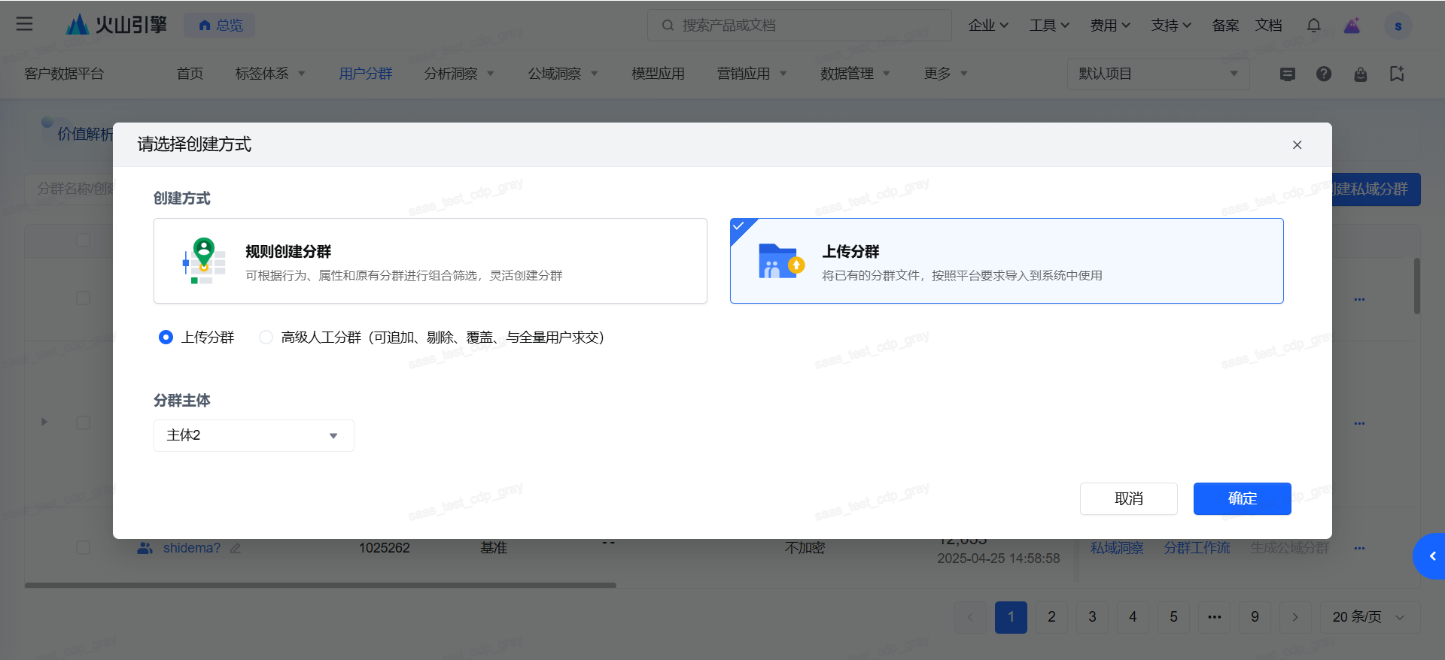Viewport: 1445px width, 660px height.
Task: Open the notification bell
Action: click(x=1313, y=26)
